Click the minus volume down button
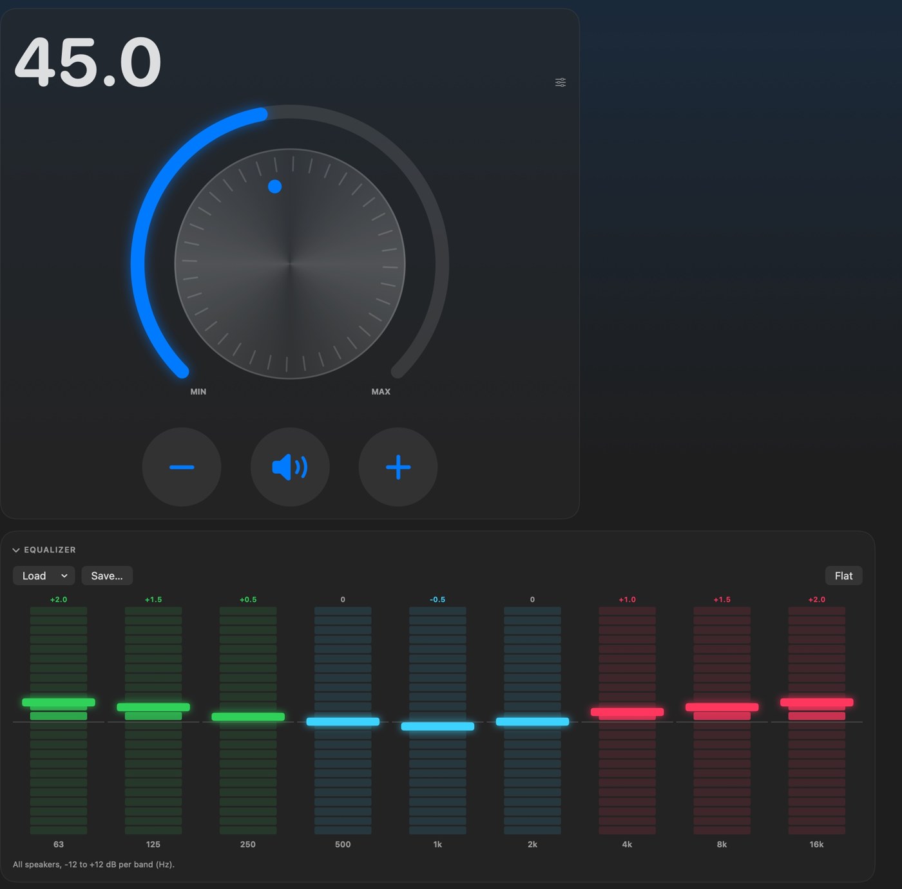 click(x=182, y=467)
